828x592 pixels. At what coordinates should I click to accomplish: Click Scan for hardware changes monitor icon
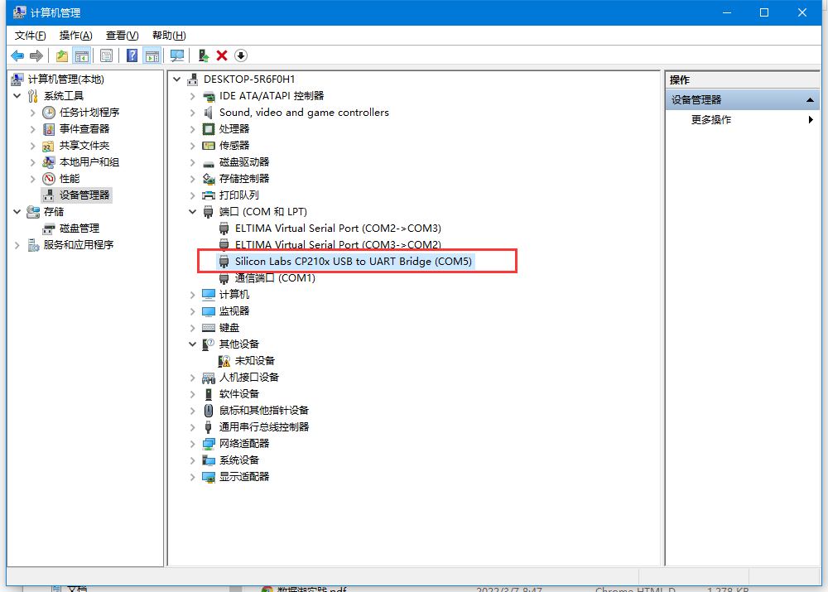[x=176, y=55]
